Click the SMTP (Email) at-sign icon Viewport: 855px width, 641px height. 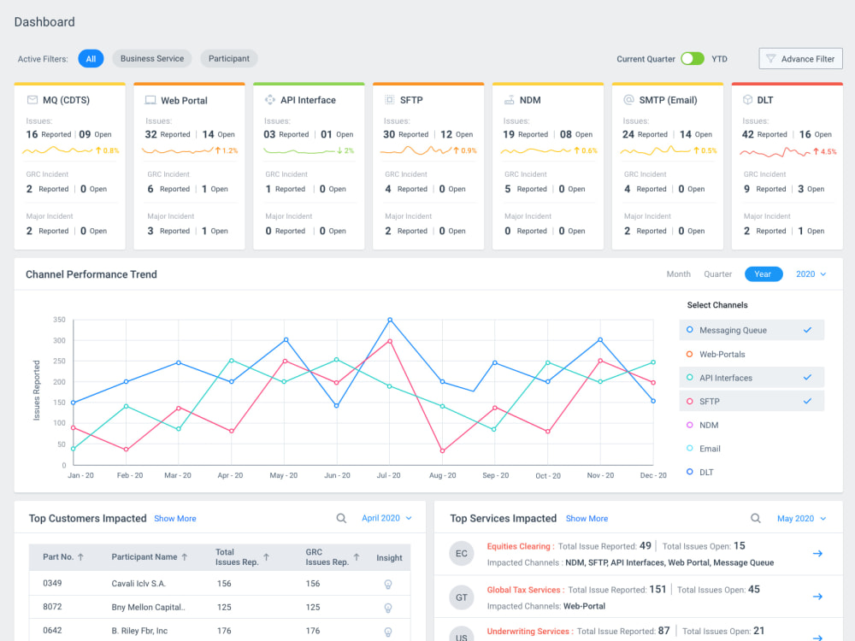(x=628, y=100)
